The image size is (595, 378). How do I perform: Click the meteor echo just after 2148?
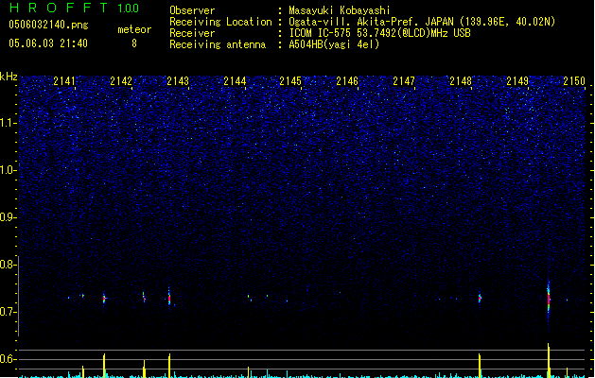coord(480,298)
